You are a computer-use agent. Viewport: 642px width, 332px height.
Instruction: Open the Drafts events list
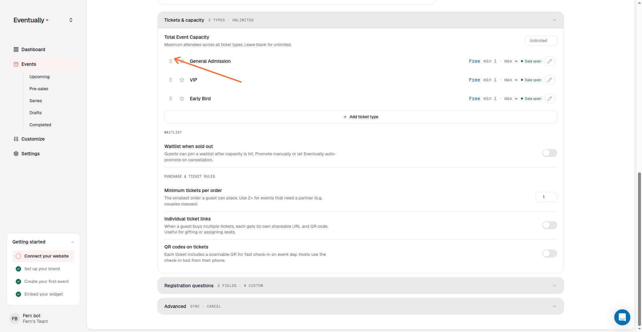pos(35,113)
